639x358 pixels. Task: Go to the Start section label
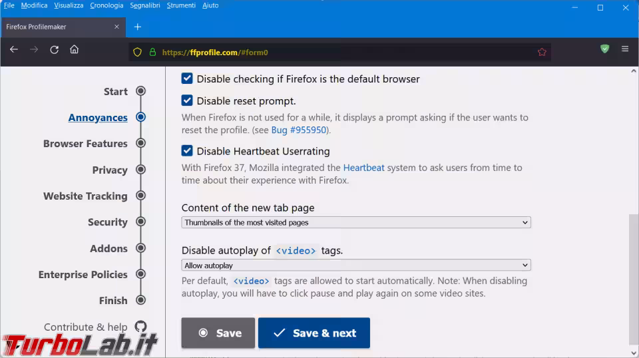[x=116, y=91]
